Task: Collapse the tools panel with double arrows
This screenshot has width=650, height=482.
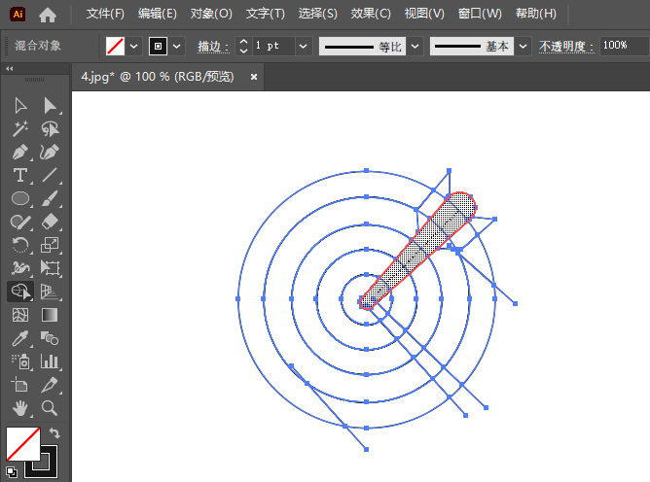Action: (10, 68)
